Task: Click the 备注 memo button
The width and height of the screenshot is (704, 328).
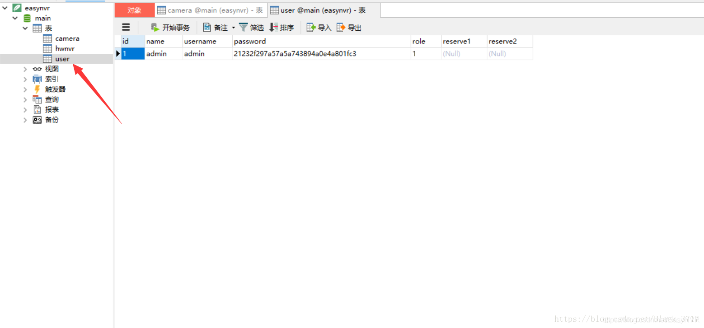Action: point(215,28)
